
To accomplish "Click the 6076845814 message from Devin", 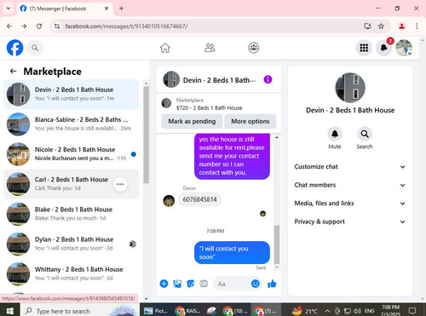I will [x=199, y=199].
